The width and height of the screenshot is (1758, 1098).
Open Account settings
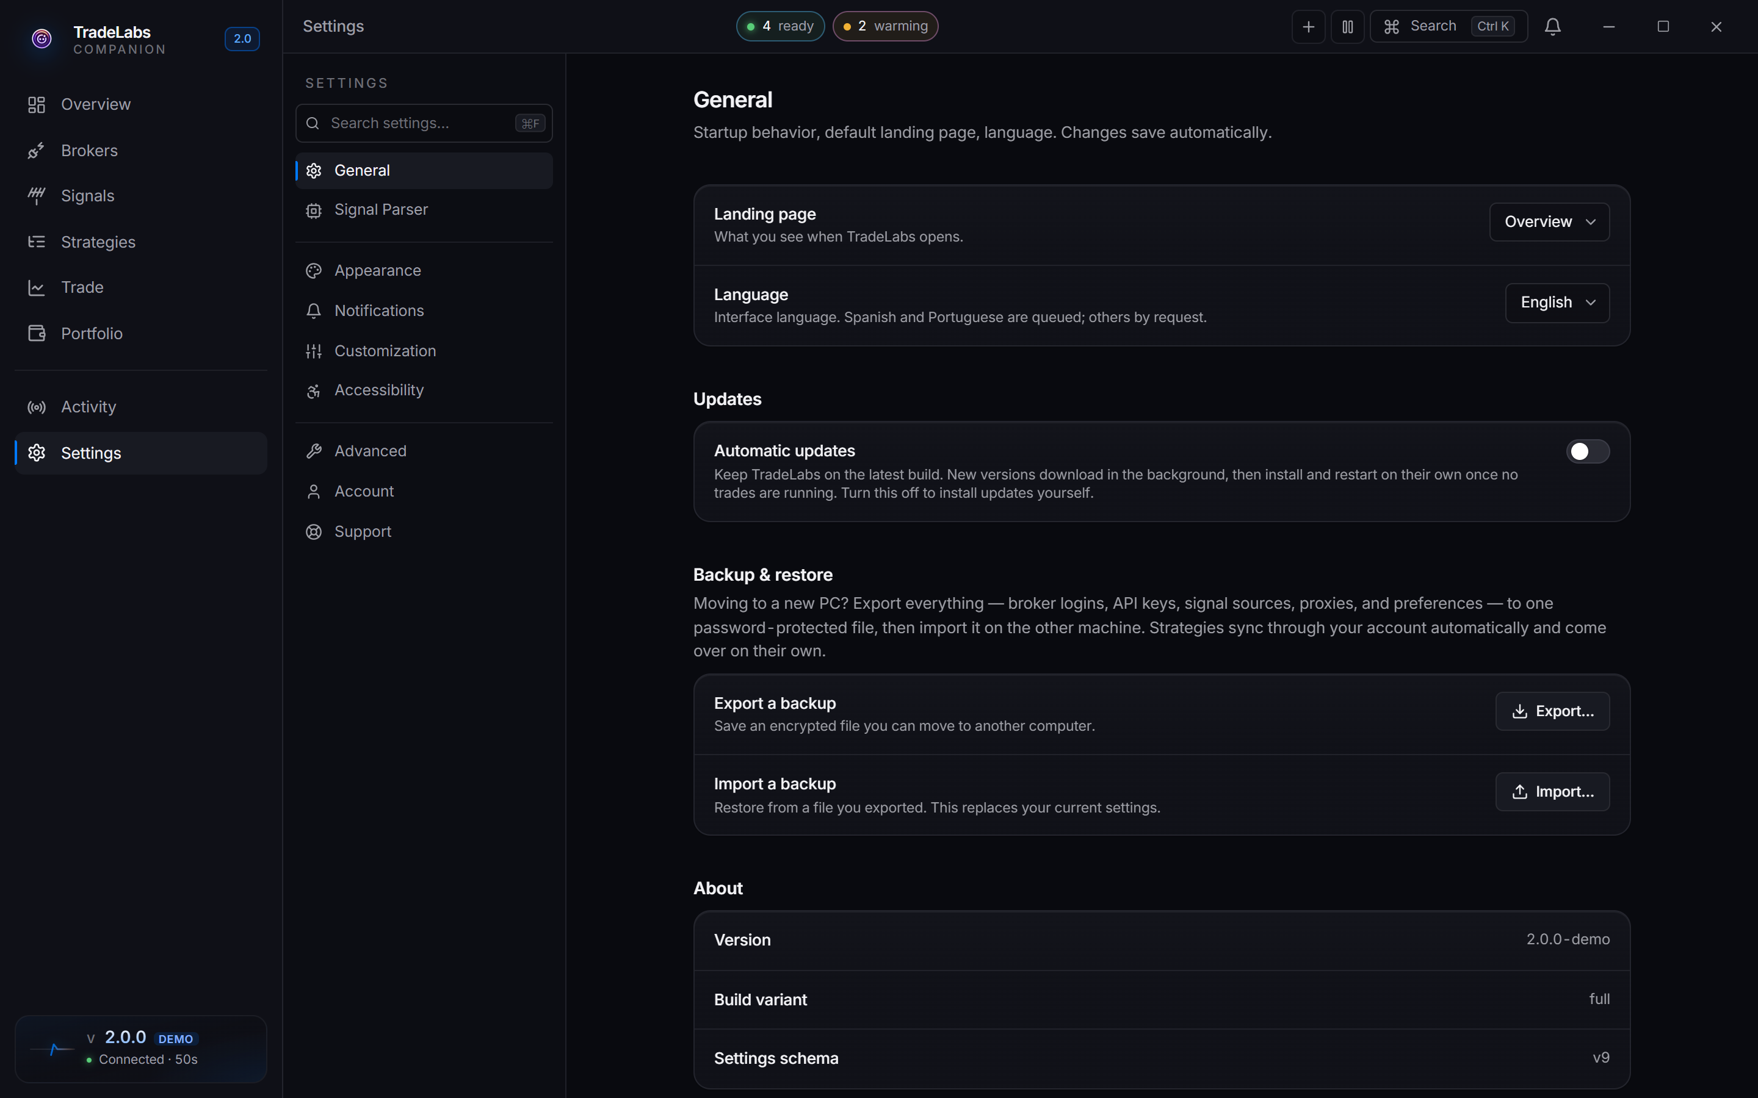pyautogui.click(x=424, y=492)
